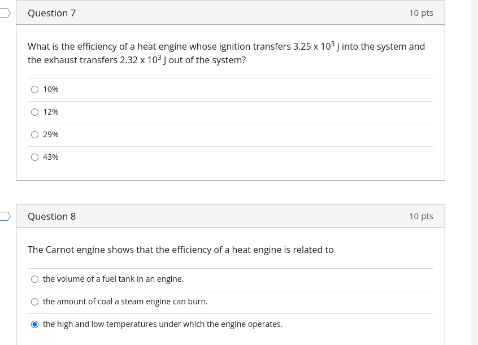The height and width of the screenshot is (345, 478).
Task: Choose 'the amount of coal' answer
Action: tap(34, 302)
